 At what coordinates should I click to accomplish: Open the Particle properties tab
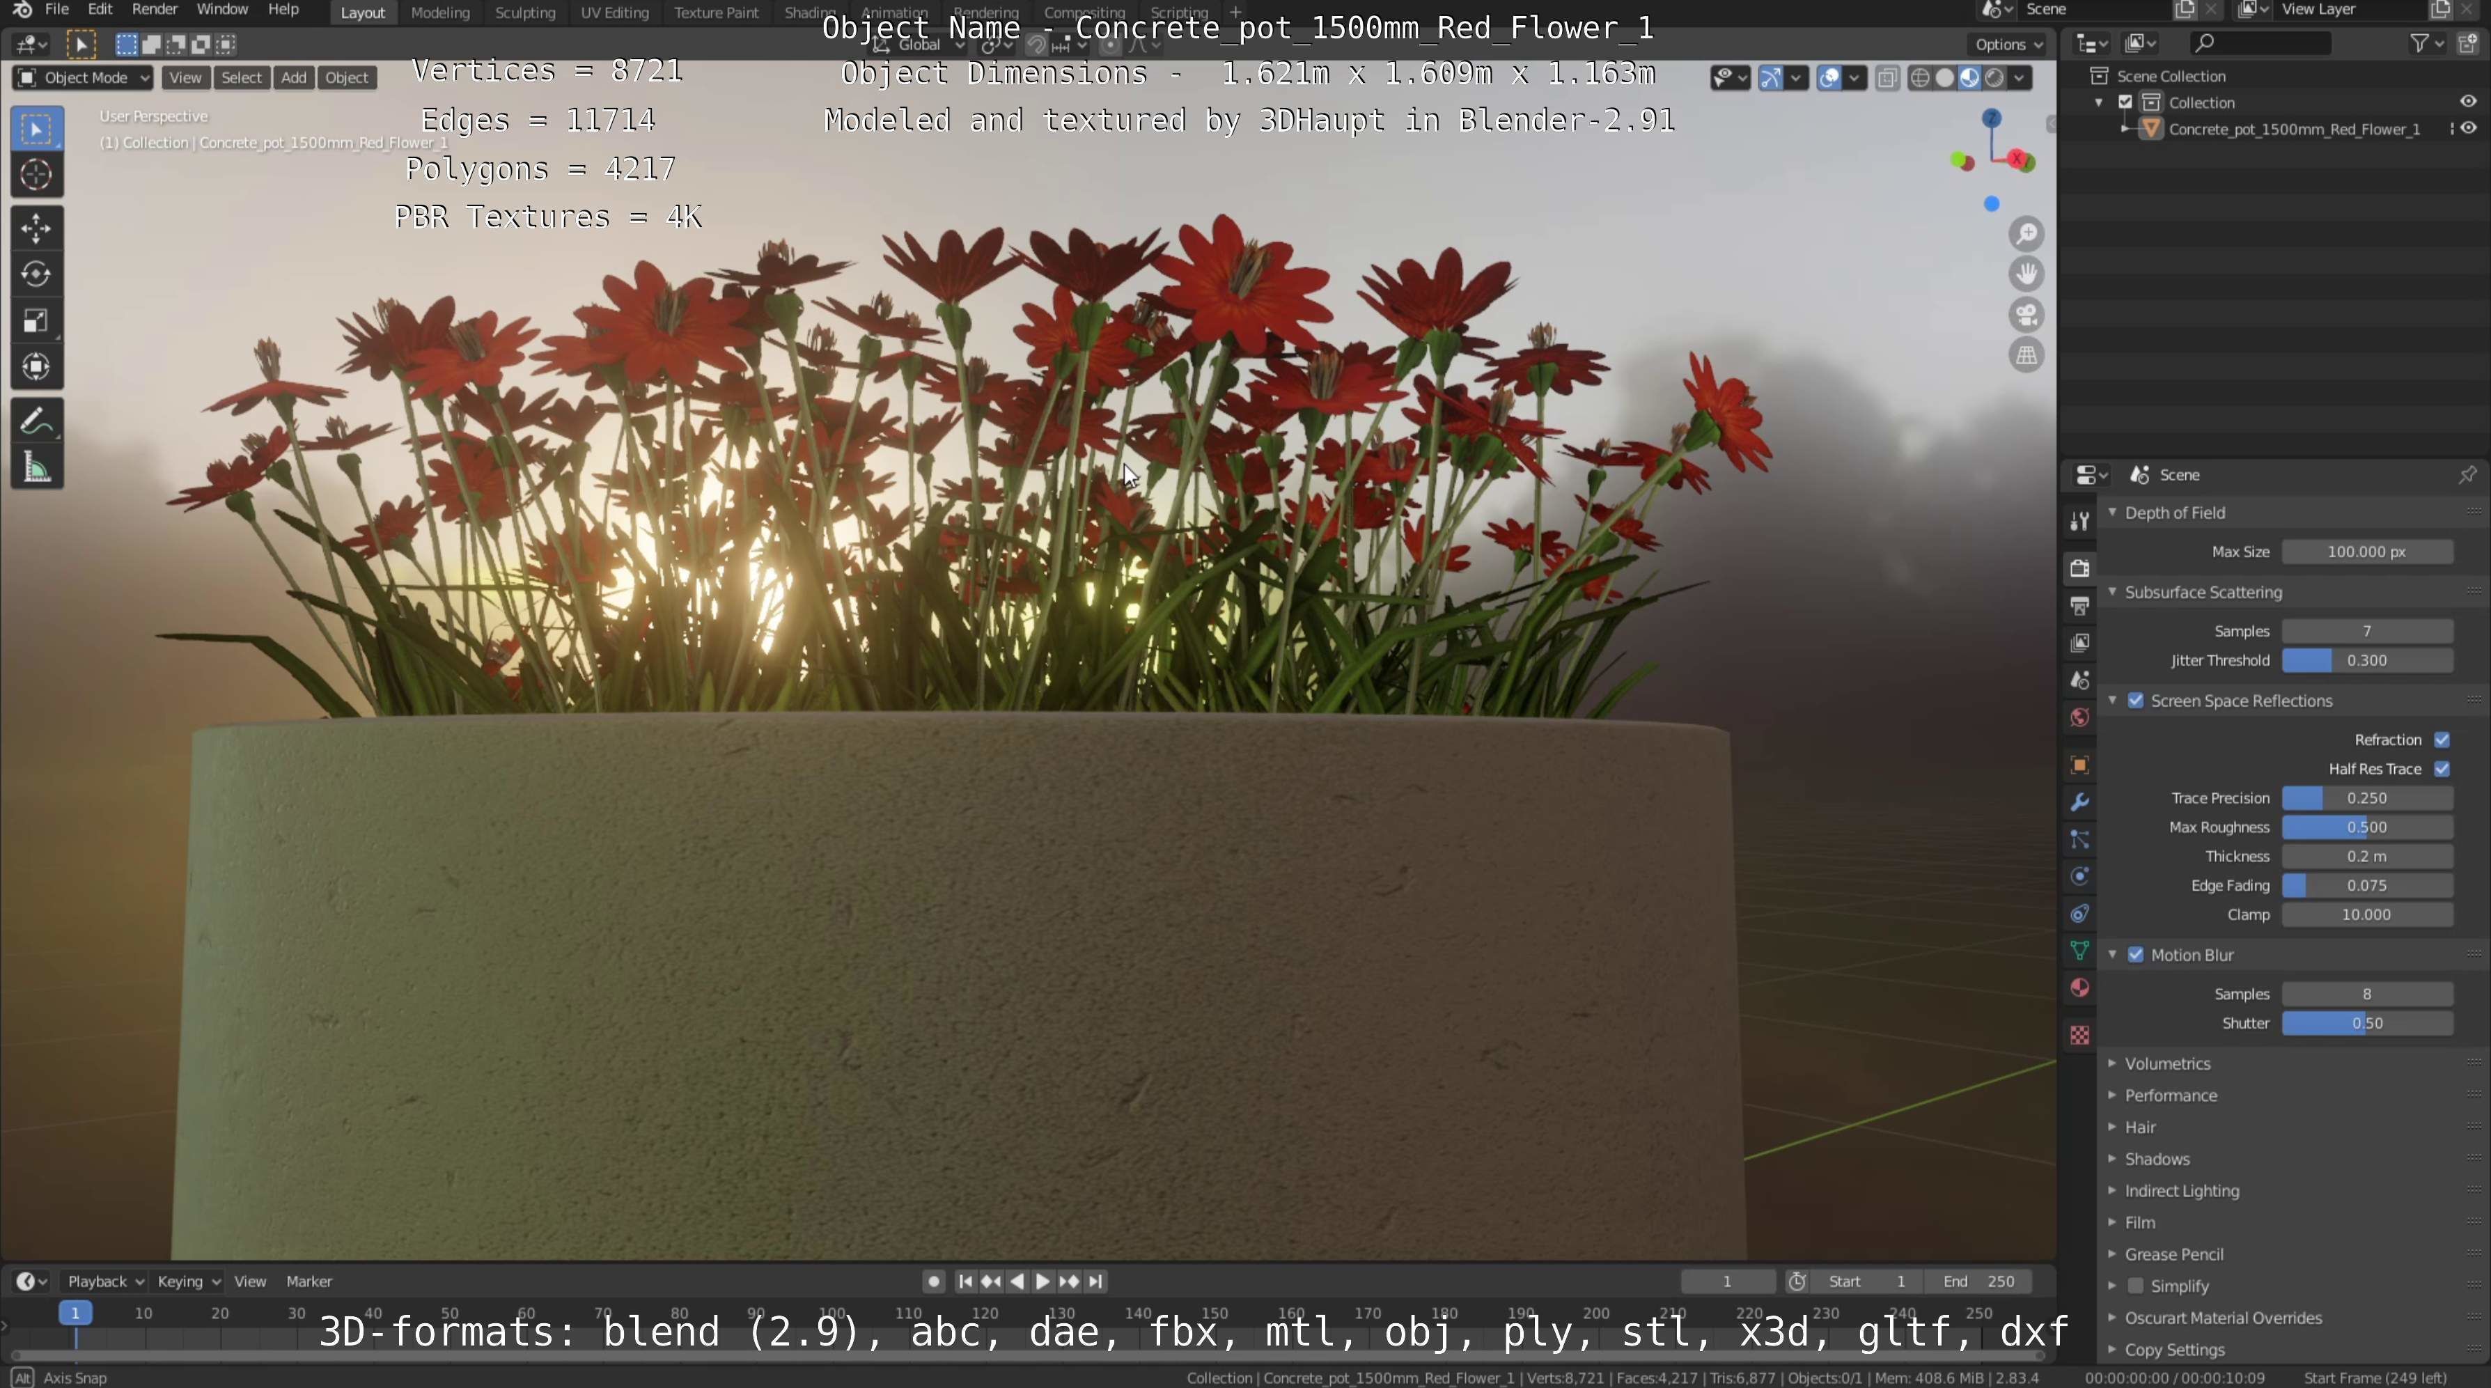(2080, 840)
